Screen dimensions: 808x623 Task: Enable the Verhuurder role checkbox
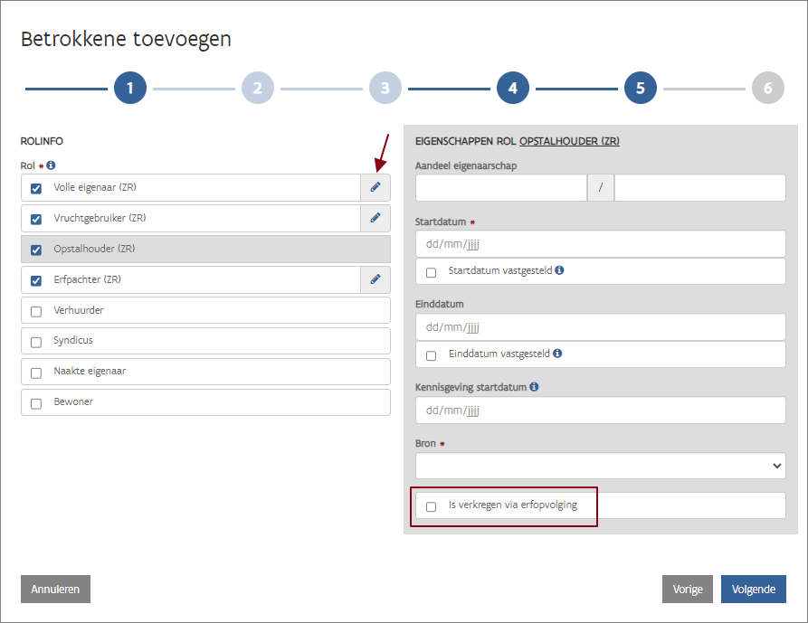coord(36,311)
